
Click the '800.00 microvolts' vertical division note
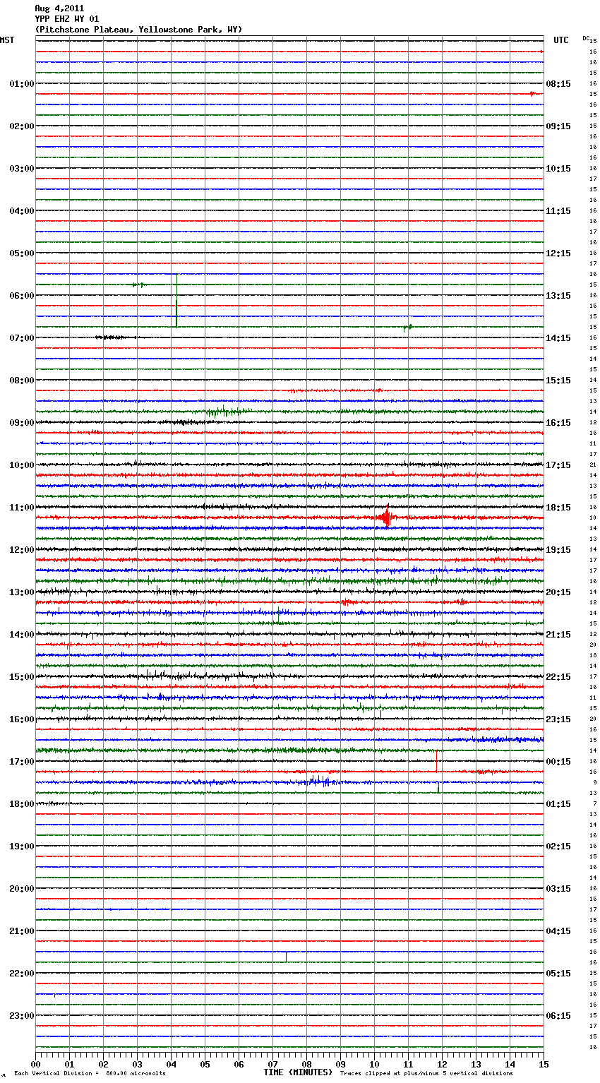point(136,1073)
